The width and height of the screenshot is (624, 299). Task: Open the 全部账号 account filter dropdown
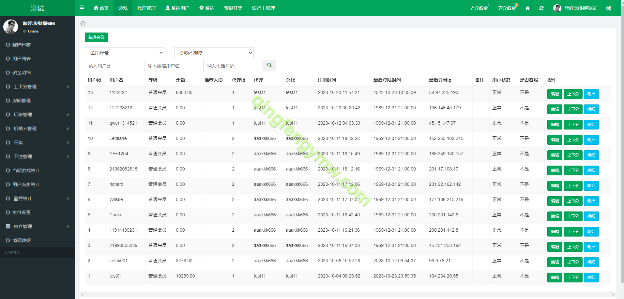[124, 53]
